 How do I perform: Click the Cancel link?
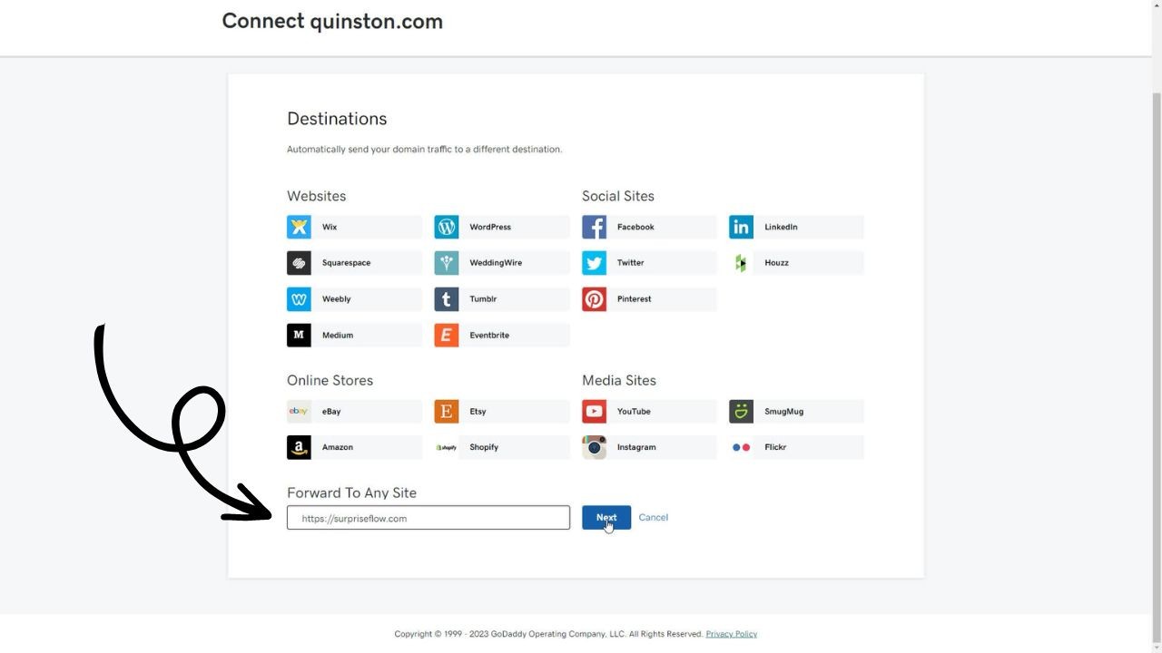click(x=653, y=518)
